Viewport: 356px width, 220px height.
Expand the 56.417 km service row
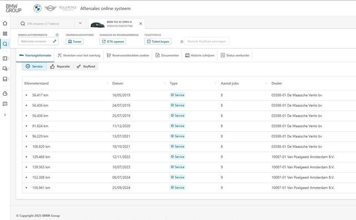[26, 95]
